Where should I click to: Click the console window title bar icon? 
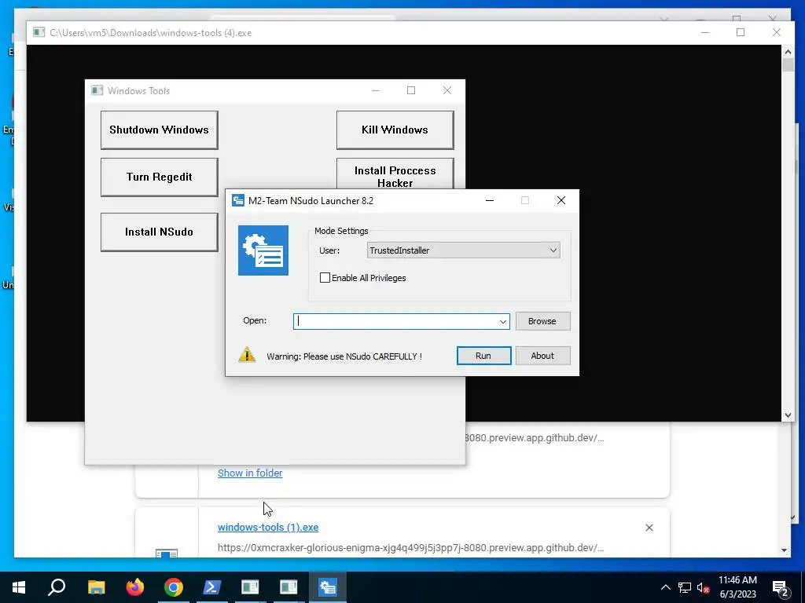[x=39, y=33]
